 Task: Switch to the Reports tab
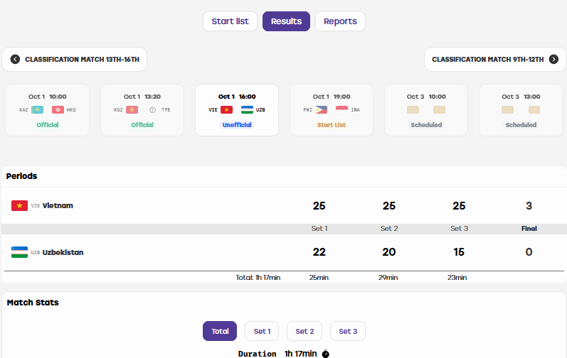tap(340, 21)
